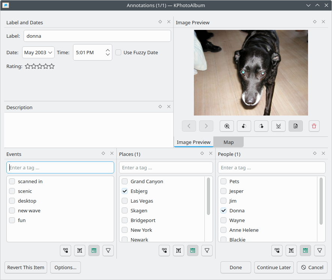Viewport: 332px width, 280px height.
Task: Open the filter options for Places
Action: point(207,250)
